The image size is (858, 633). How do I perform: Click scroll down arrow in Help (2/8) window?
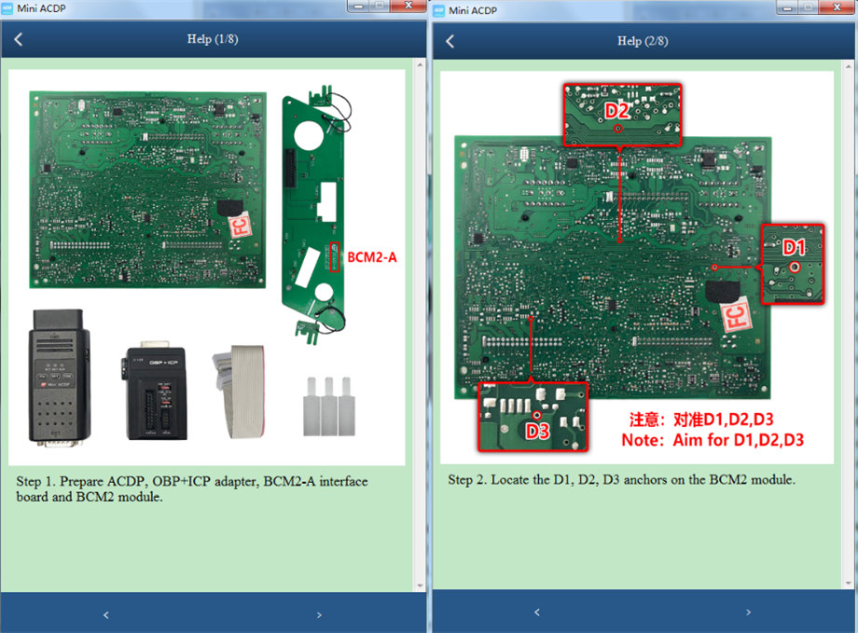(x=849, y=584)
